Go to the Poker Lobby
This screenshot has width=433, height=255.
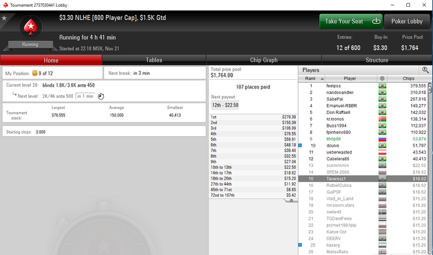[407, 21]
